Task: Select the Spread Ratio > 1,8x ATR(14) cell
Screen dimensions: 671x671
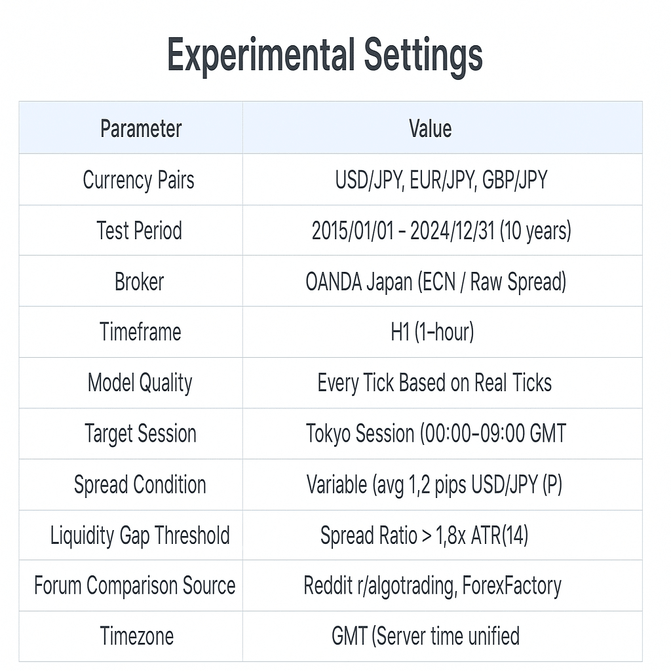Action: pos(424,535)
